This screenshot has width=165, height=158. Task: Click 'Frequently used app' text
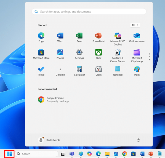pos(58,101)
